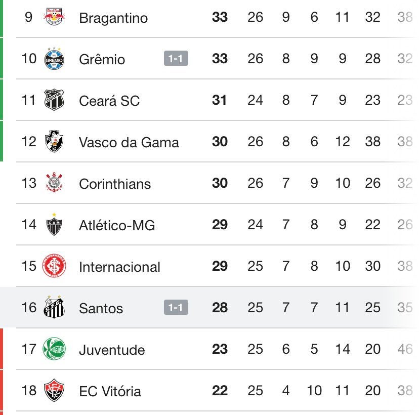Select the Corinthians team name

point(115,184)
